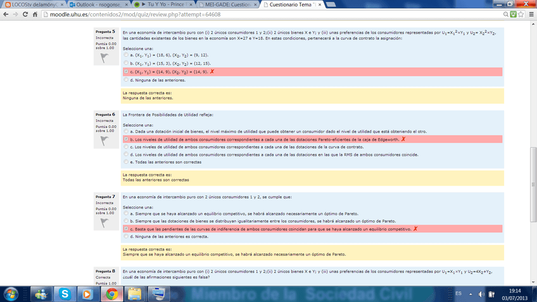
Task: Select option b distribuyan igualitariamente in Pregunta 7
Action: click(x=126, y=221)
